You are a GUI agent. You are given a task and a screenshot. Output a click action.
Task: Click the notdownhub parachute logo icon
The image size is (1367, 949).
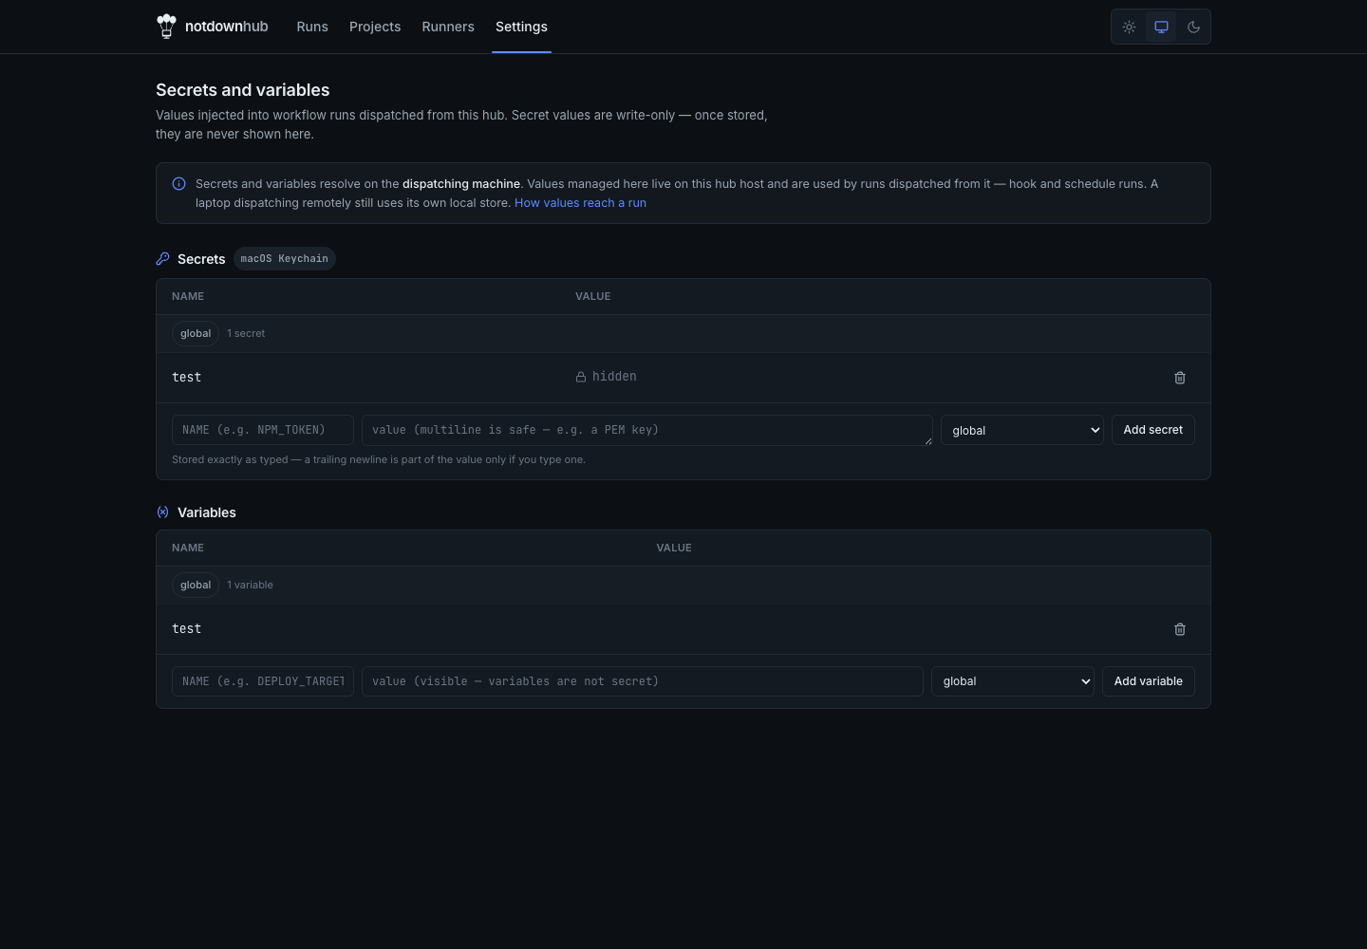166,27
